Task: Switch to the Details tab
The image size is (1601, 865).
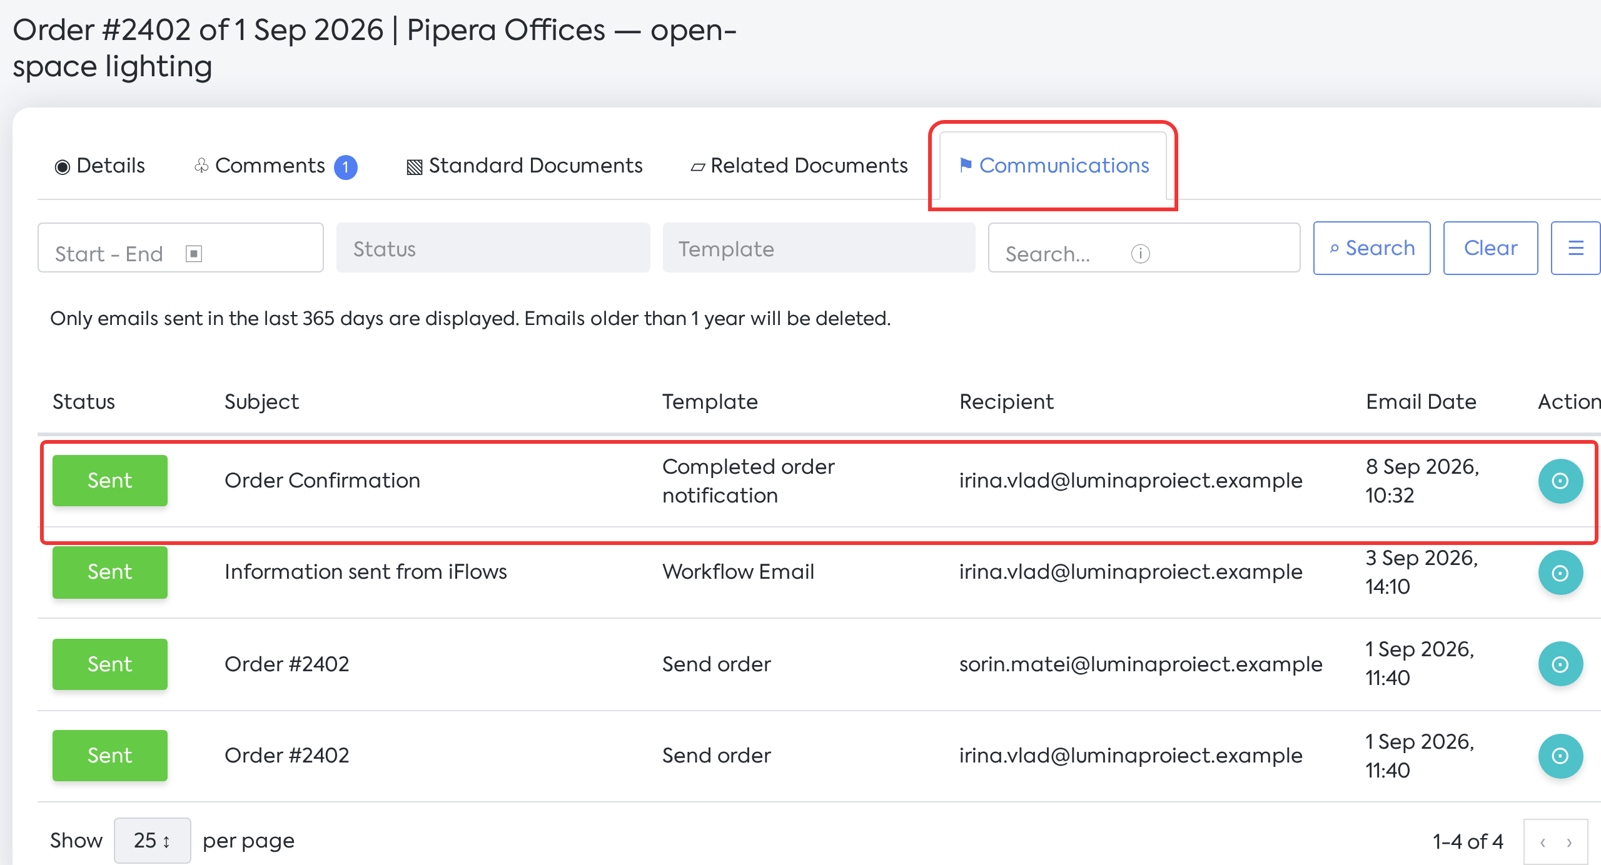Action: point(100,166)
